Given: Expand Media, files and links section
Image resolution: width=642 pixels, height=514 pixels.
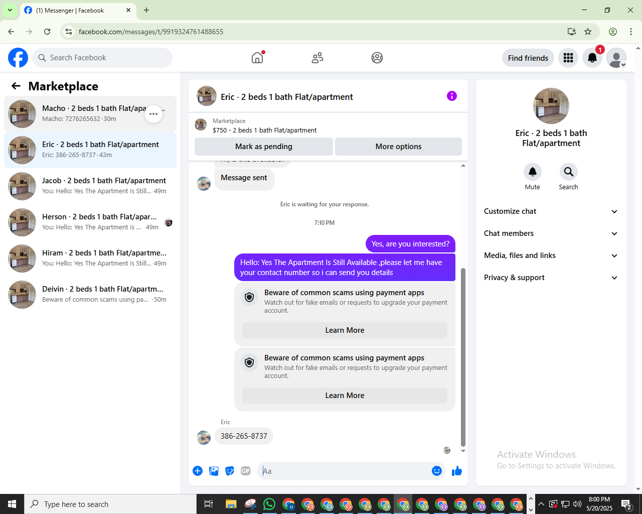Looking at the screenshot, I should pyautogui.click(x=551, y=255).
